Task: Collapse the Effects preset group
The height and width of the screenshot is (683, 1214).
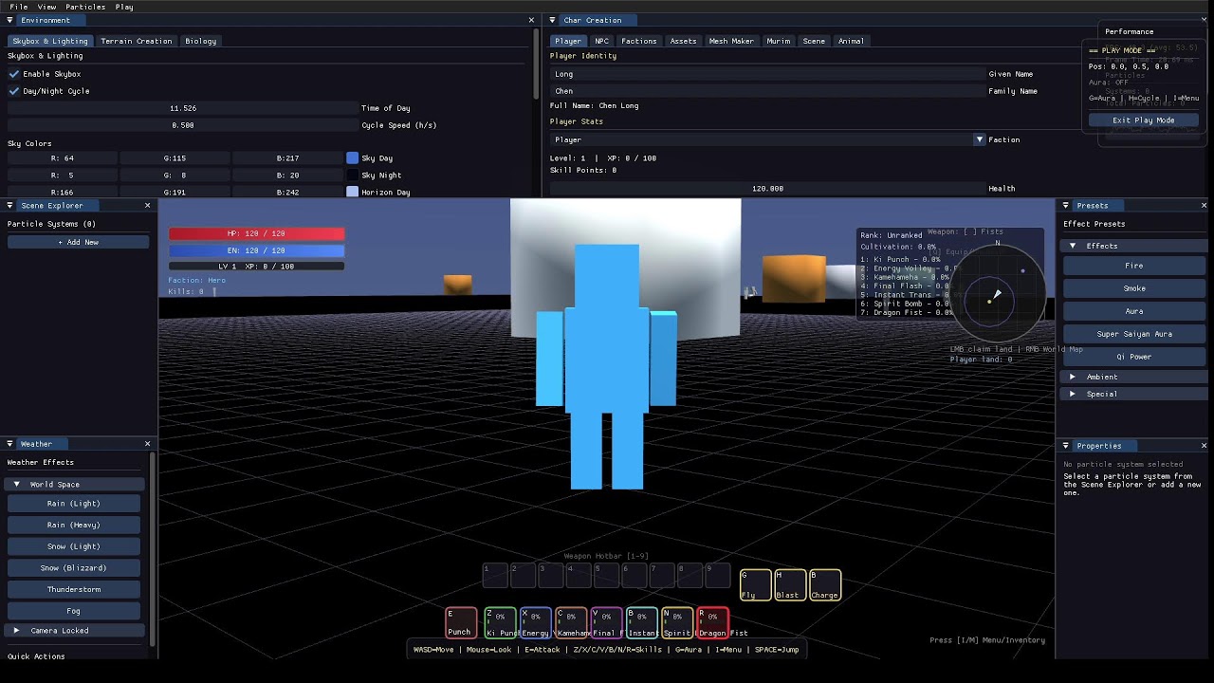Action: (x=1073, y=246)
